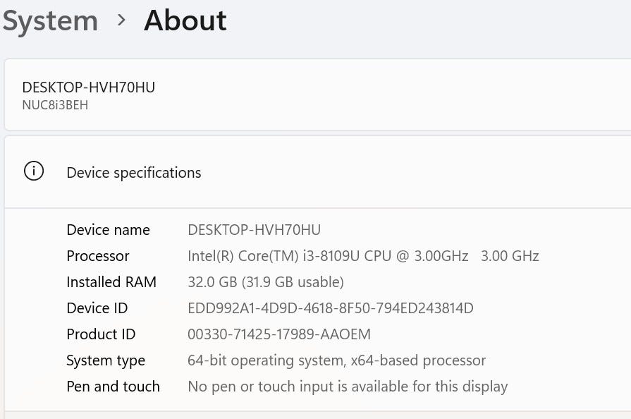Select the Product ID value 00330-71425-17989-AAOEM

[278, 334]
